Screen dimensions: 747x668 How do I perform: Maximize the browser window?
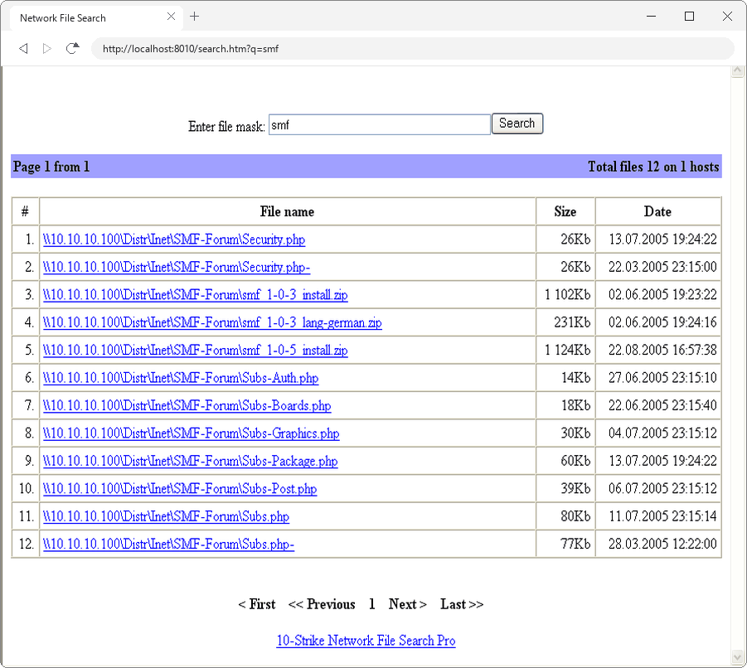click(689, 17)
